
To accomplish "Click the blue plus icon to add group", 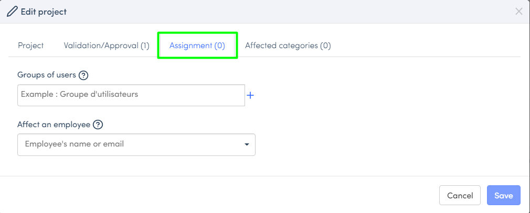I will (x=250, y=95).
